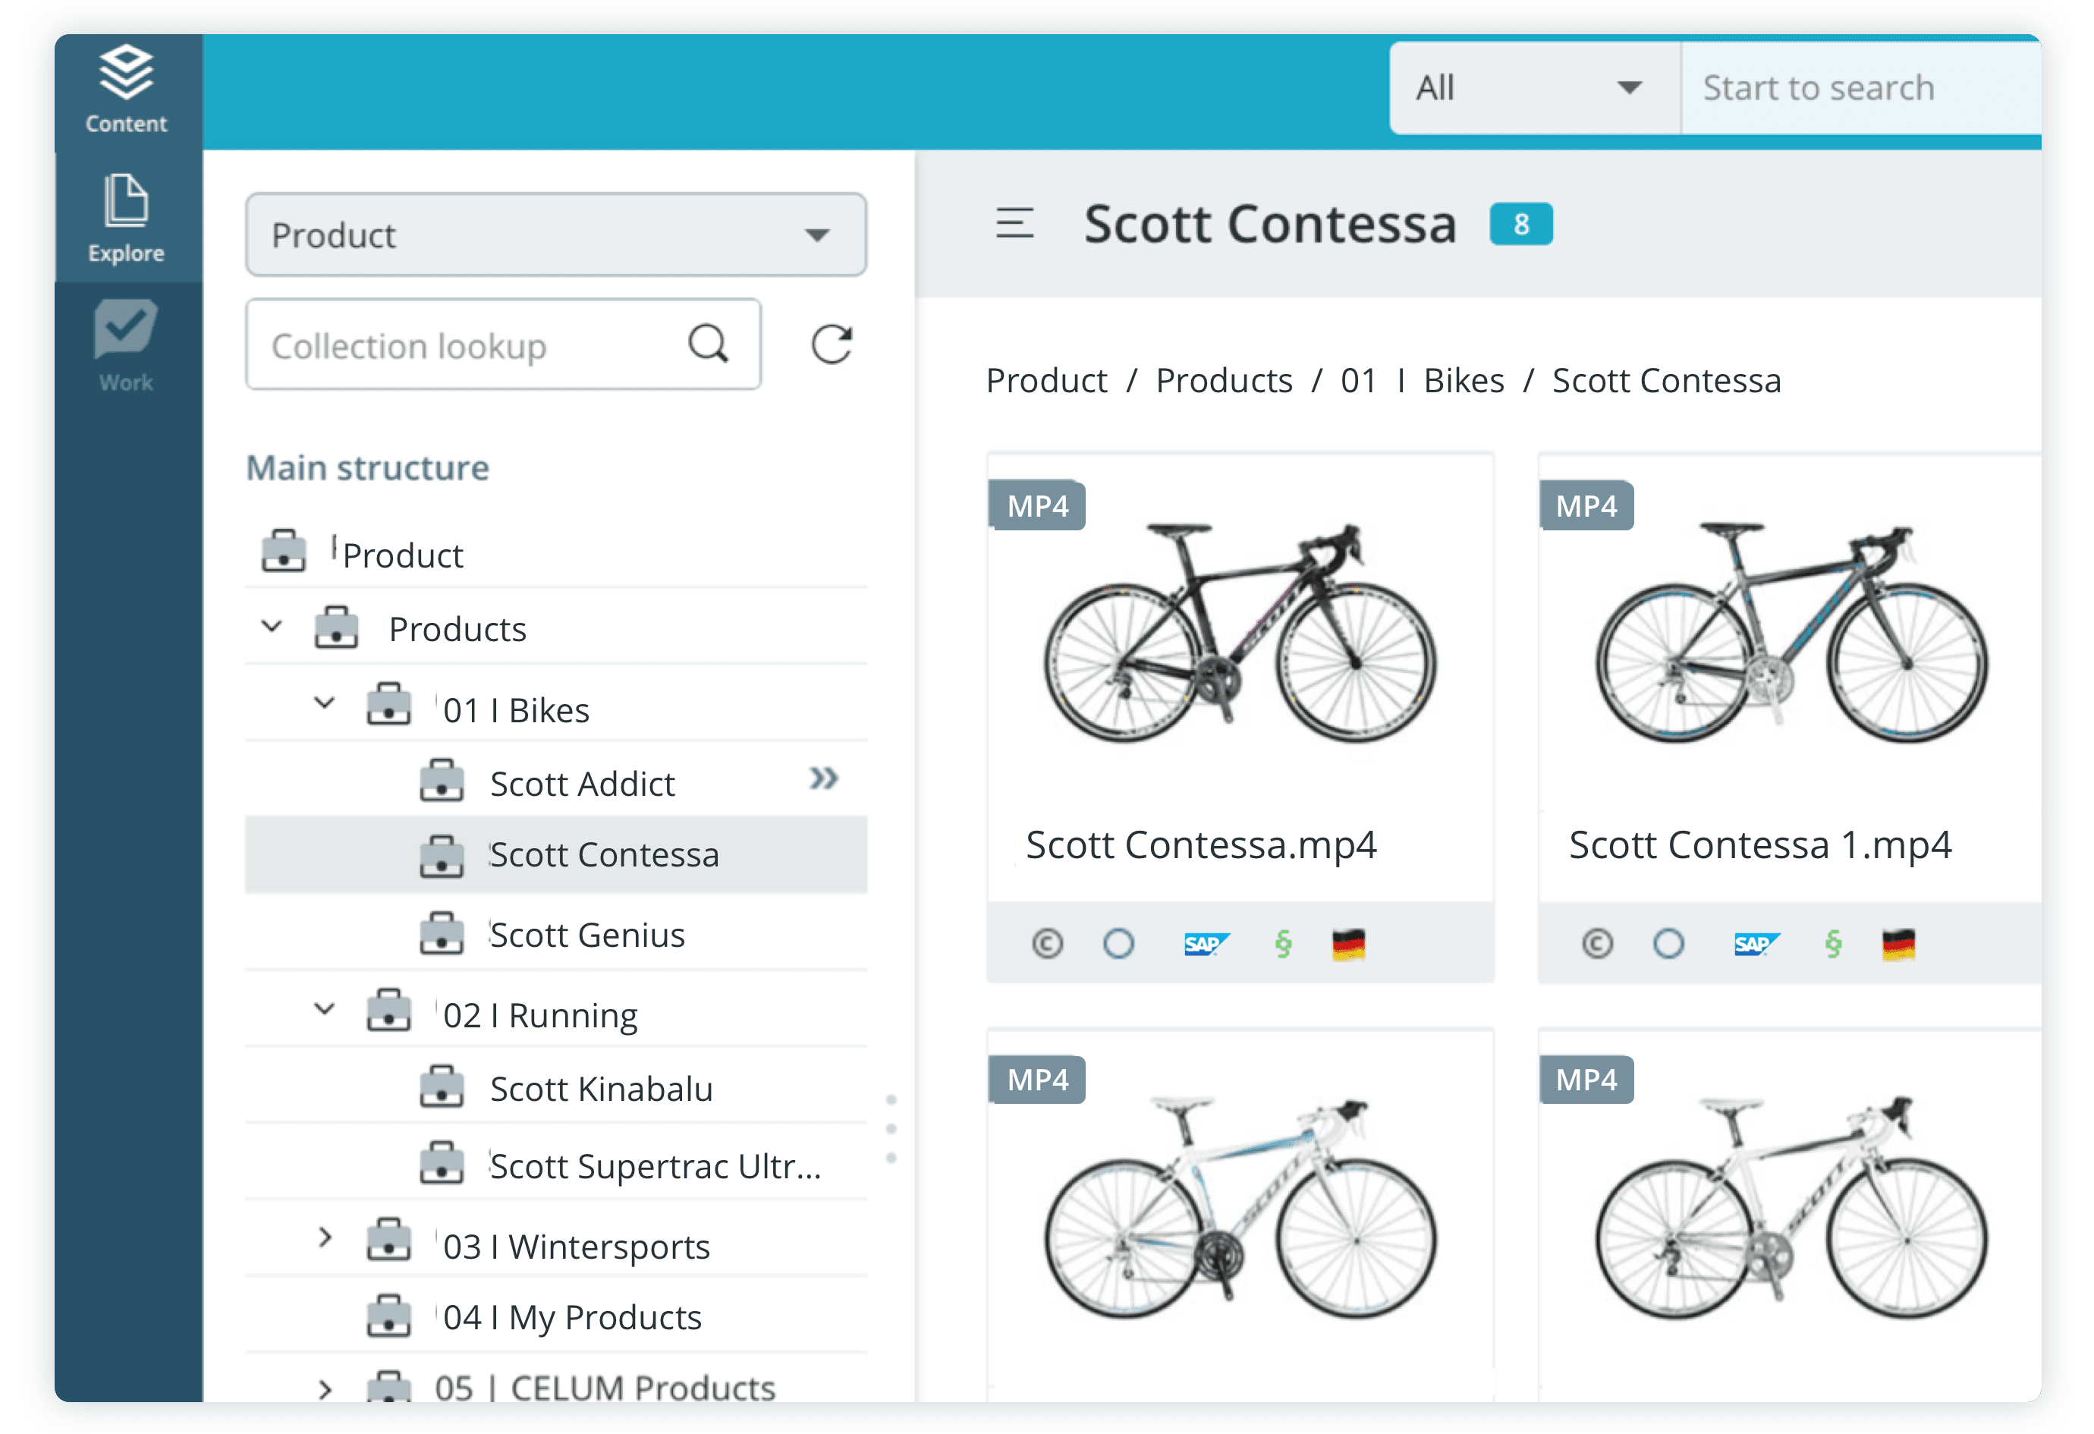
Task: Collapse the 01 I Bikes node
Action: point(325,703)
